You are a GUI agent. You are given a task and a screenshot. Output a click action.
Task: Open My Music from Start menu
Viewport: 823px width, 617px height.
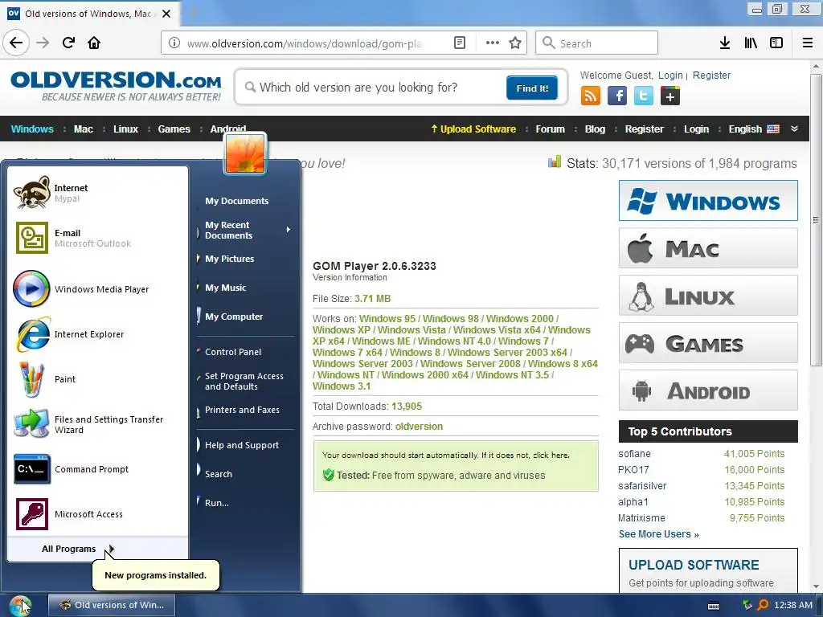[225, 288]
